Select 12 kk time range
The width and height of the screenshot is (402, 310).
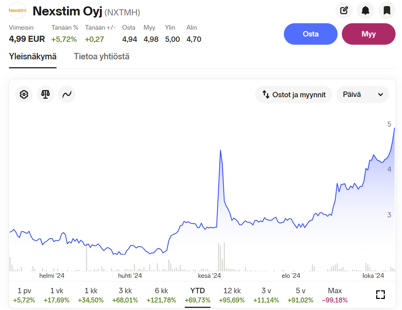(x=232, y=295)
